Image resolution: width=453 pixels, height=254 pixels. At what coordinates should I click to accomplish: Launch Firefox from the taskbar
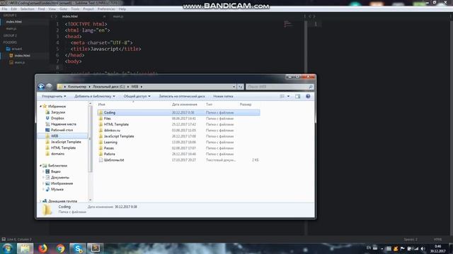[x=42, y=248]
